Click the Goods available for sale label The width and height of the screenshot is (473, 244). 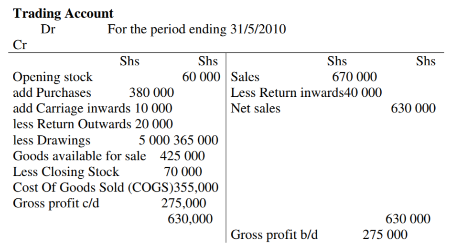coord(79,156)
